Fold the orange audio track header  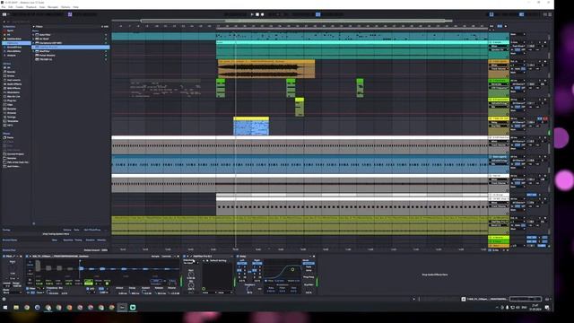[491, 62]
